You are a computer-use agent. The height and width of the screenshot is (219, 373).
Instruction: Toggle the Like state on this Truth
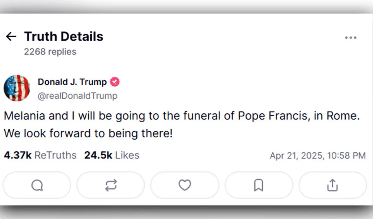(x=185, y=185)
